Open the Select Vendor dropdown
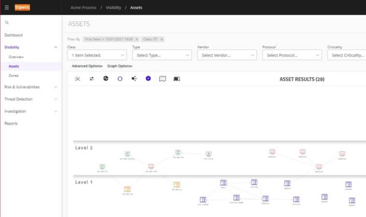 pos(227,55)
